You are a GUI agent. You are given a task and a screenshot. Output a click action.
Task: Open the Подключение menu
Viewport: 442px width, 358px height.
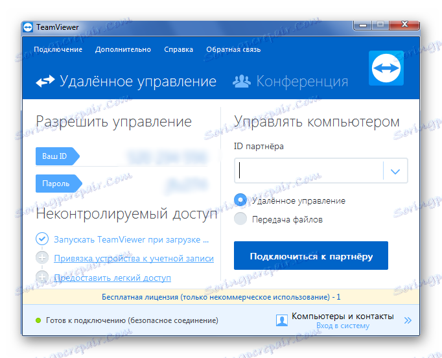(58, 49)
